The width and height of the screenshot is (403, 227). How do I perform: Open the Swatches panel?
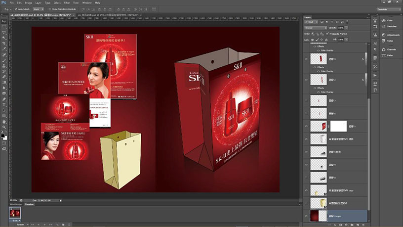(391, 27)
